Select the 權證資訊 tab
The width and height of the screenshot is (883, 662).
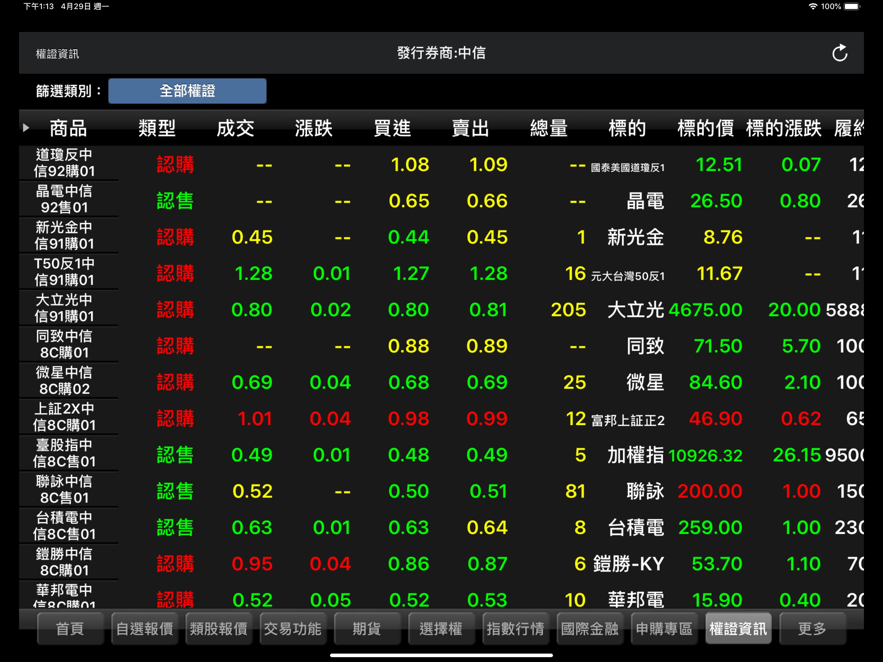pos(739,628)
